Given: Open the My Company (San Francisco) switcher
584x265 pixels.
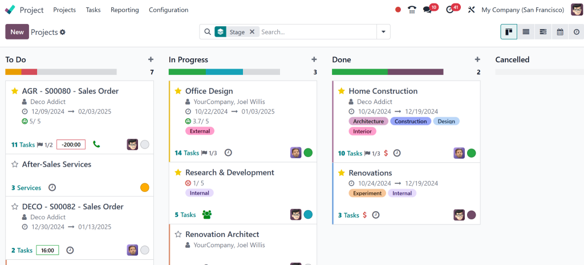Looking at the screenshot, I should coord(523,10).
